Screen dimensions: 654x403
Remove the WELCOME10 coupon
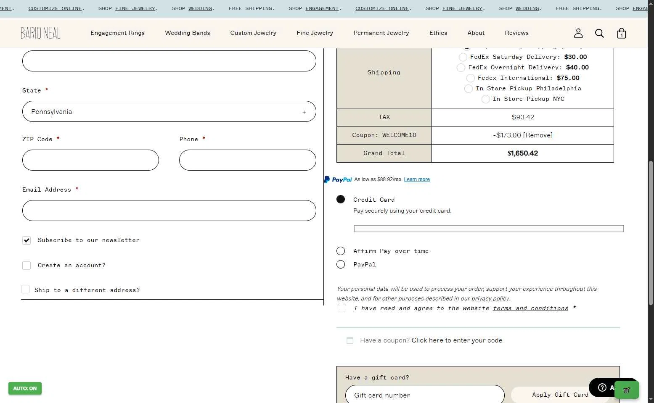[x=538, y=135]
